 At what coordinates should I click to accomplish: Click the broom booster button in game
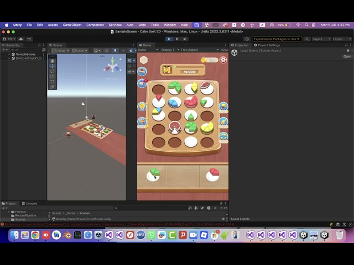click(x=223, y=121)
